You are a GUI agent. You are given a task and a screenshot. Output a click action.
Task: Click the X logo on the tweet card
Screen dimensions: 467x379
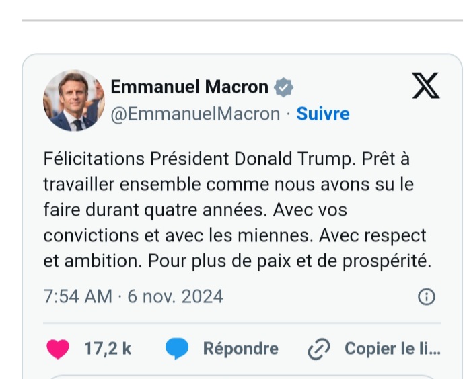tap(425, 87)
